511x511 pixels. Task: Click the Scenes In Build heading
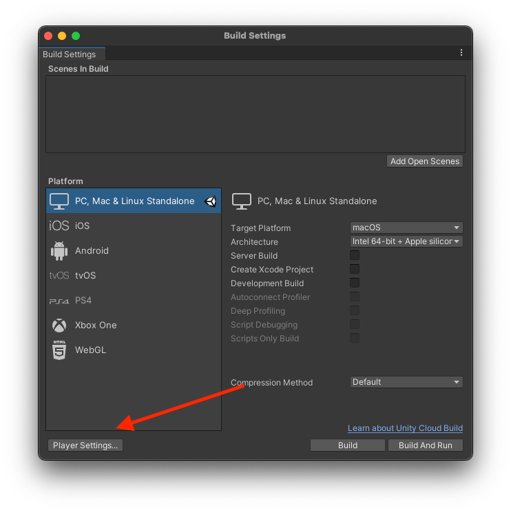(x=79, y=69)
